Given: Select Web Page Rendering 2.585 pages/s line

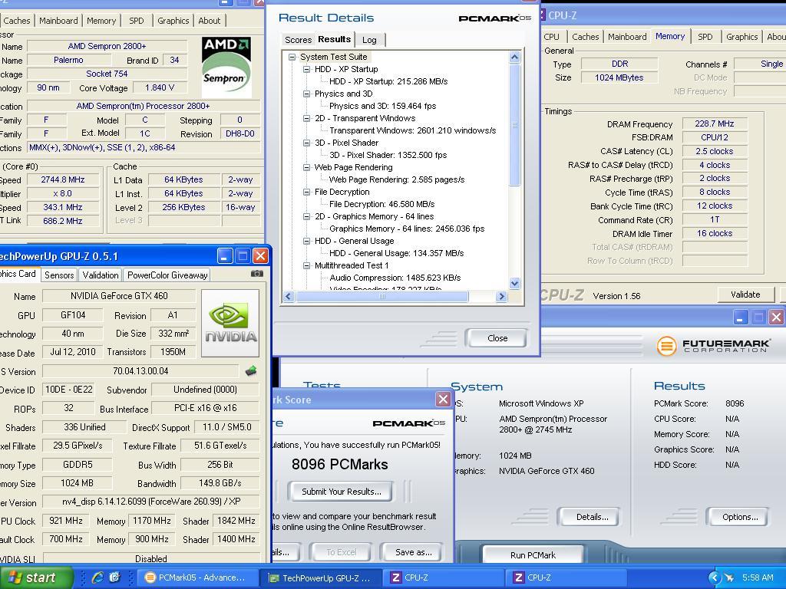Looking at the screenshot, I should [x=397, y=179].
